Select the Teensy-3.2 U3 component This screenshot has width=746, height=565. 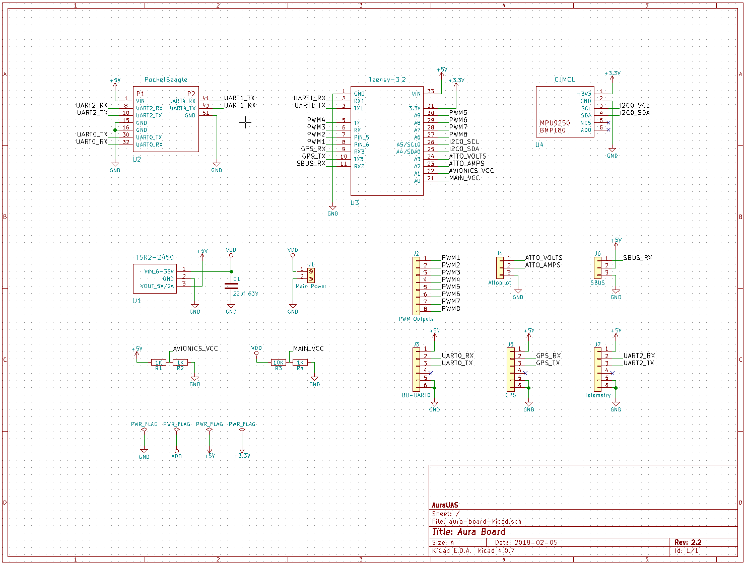[x=387, y=141]
